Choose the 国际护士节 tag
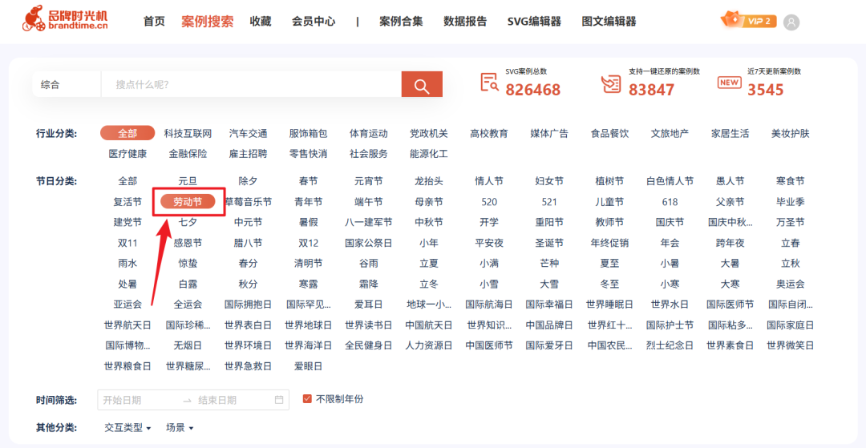This screenshot has width=866, height=448. coord(670,325)
